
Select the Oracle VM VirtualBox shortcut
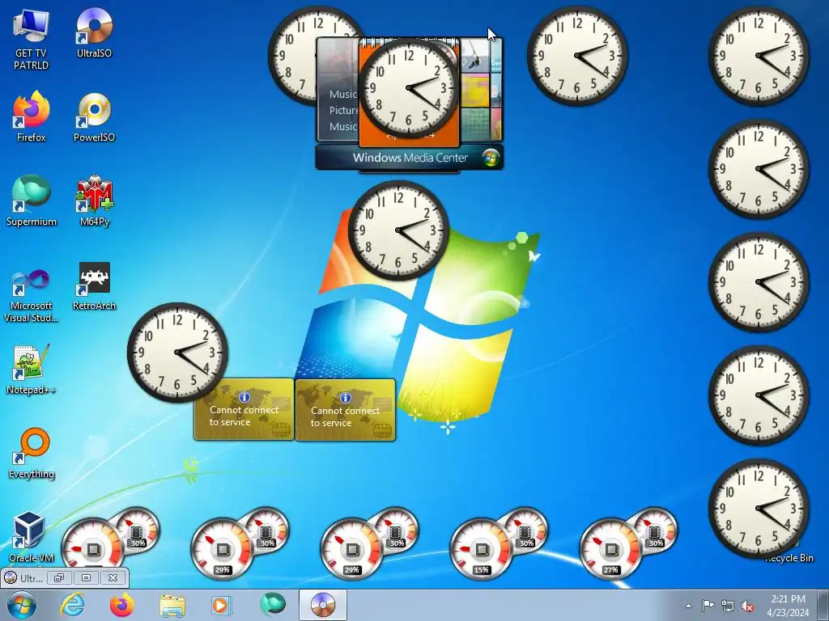point(31,538)
